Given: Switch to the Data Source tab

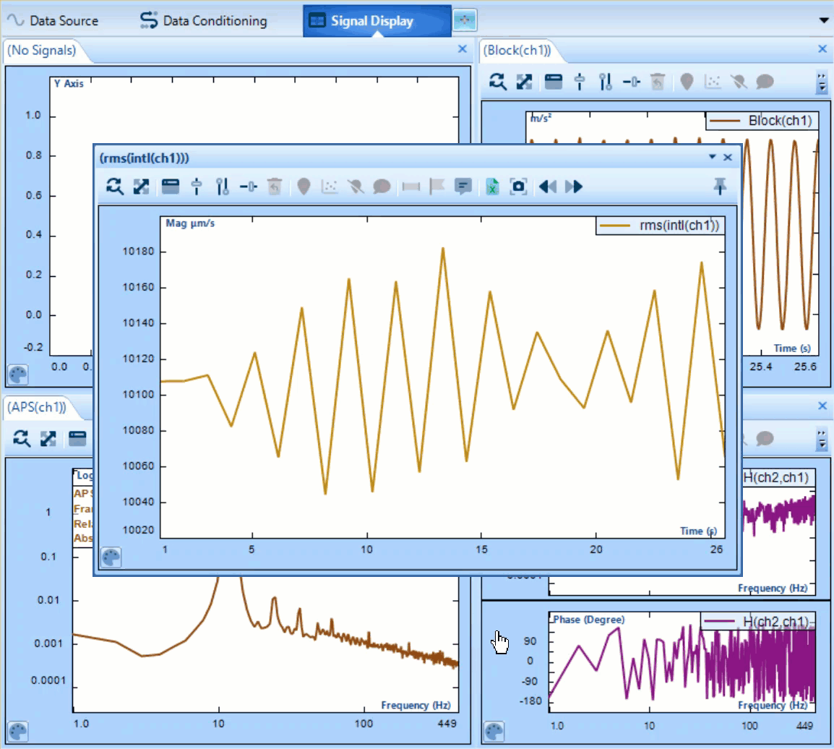Looking at the screenshot, I should coord(54,21).
